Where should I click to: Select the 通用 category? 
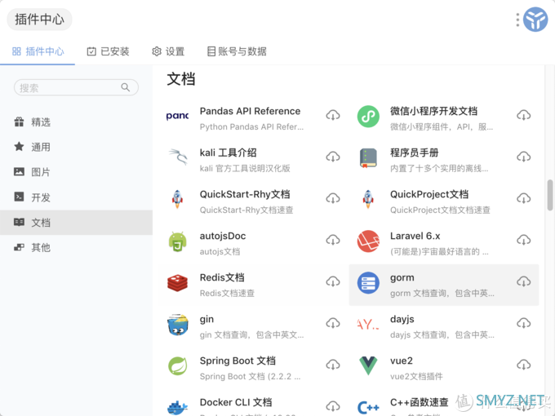(x=76, y=147)
